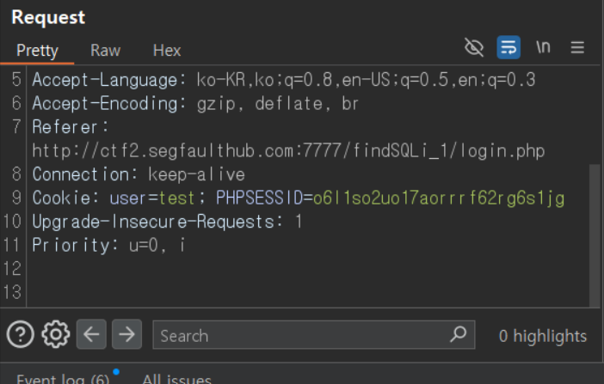Toggle the line wrap button

pyautogui.click(x=508, y=47)
